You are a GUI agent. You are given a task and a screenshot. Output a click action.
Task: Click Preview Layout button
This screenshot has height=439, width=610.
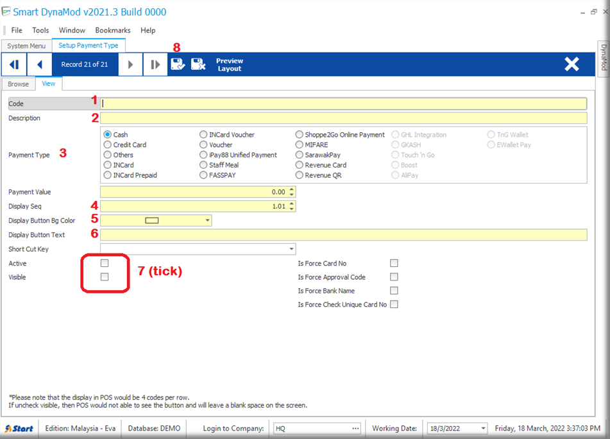point(230,64)
